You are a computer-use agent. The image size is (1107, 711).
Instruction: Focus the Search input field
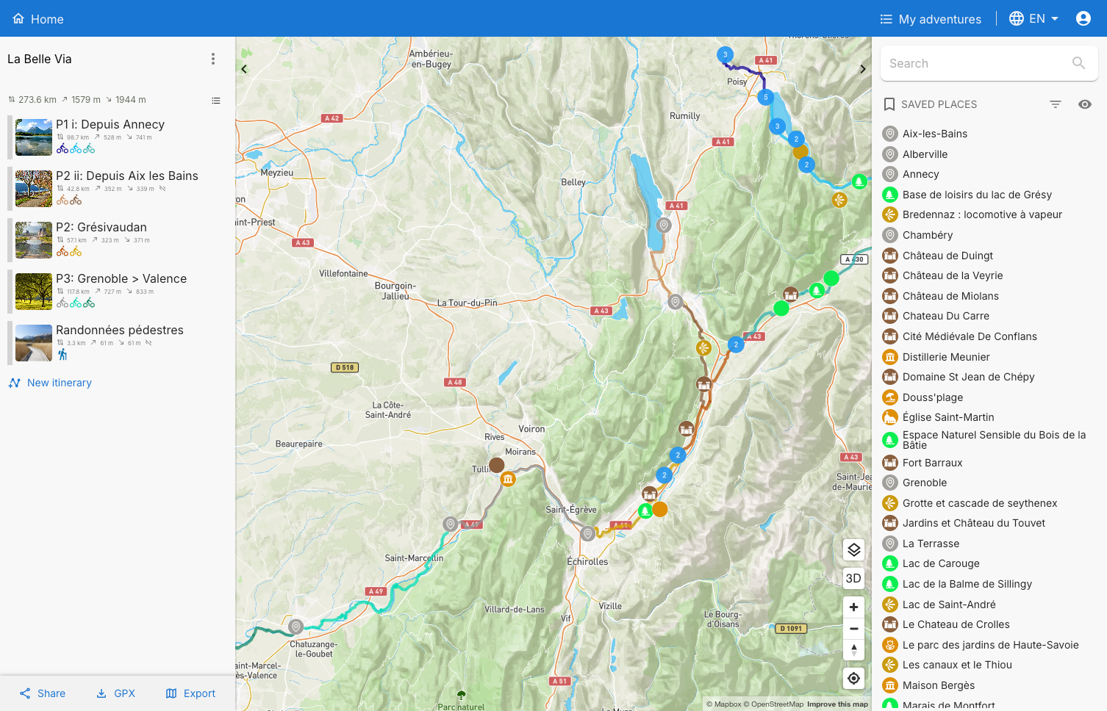[x=989, y=63]
